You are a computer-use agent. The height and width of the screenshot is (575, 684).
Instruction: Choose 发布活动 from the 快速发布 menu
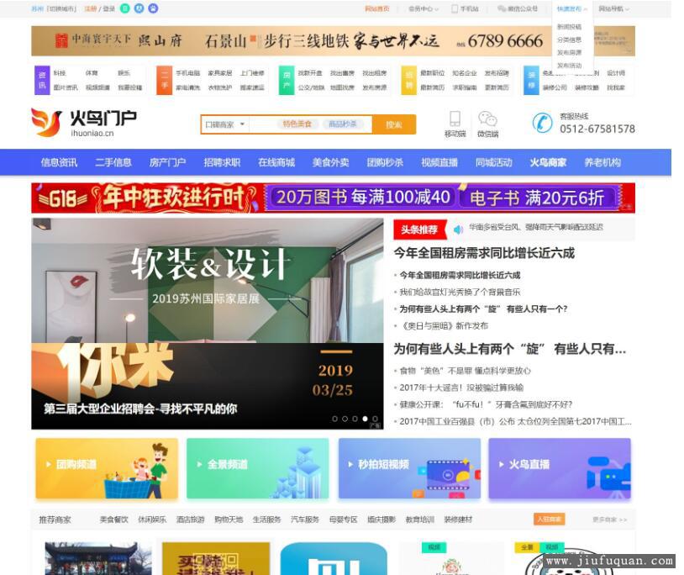point(569,66)
